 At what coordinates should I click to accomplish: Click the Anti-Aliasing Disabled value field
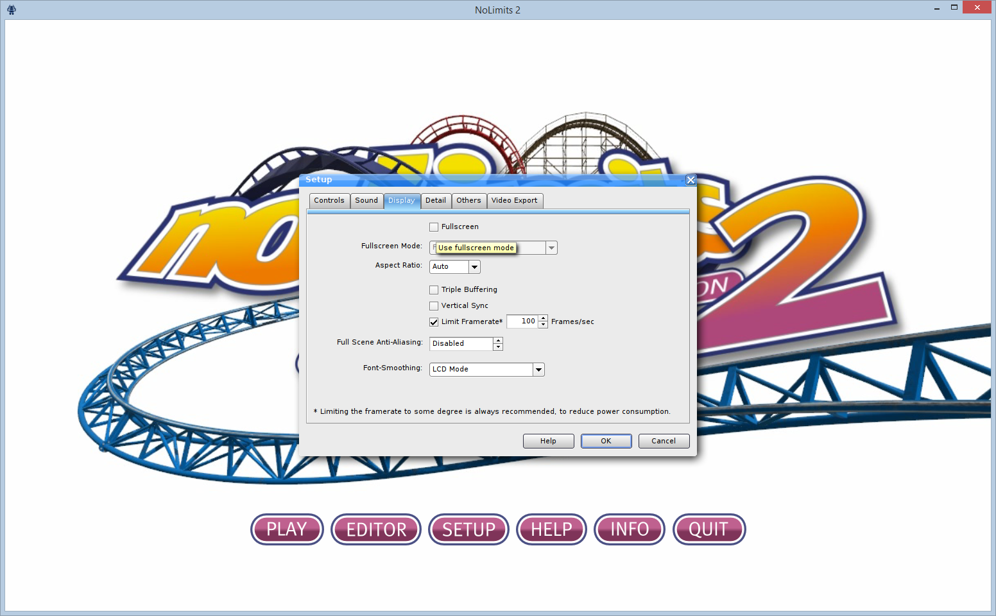(x=461, y=344)
